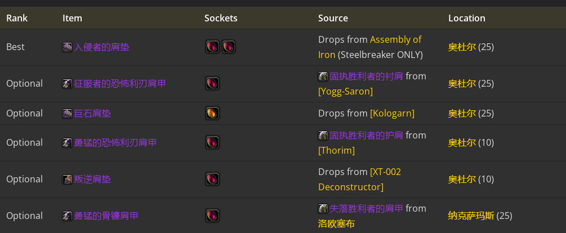Click the second red gem socket for 入侵者的肩垫
Screen dimensions: 566x233
click(x=228, y=47)
